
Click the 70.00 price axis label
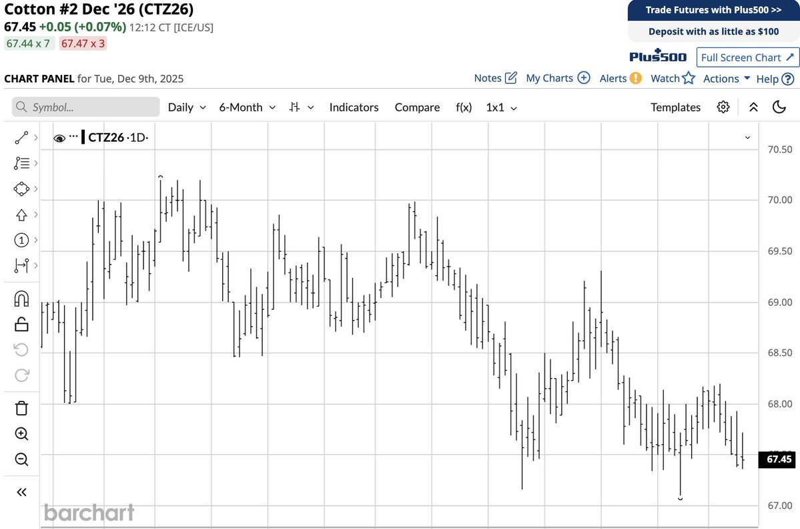[779, 200]
